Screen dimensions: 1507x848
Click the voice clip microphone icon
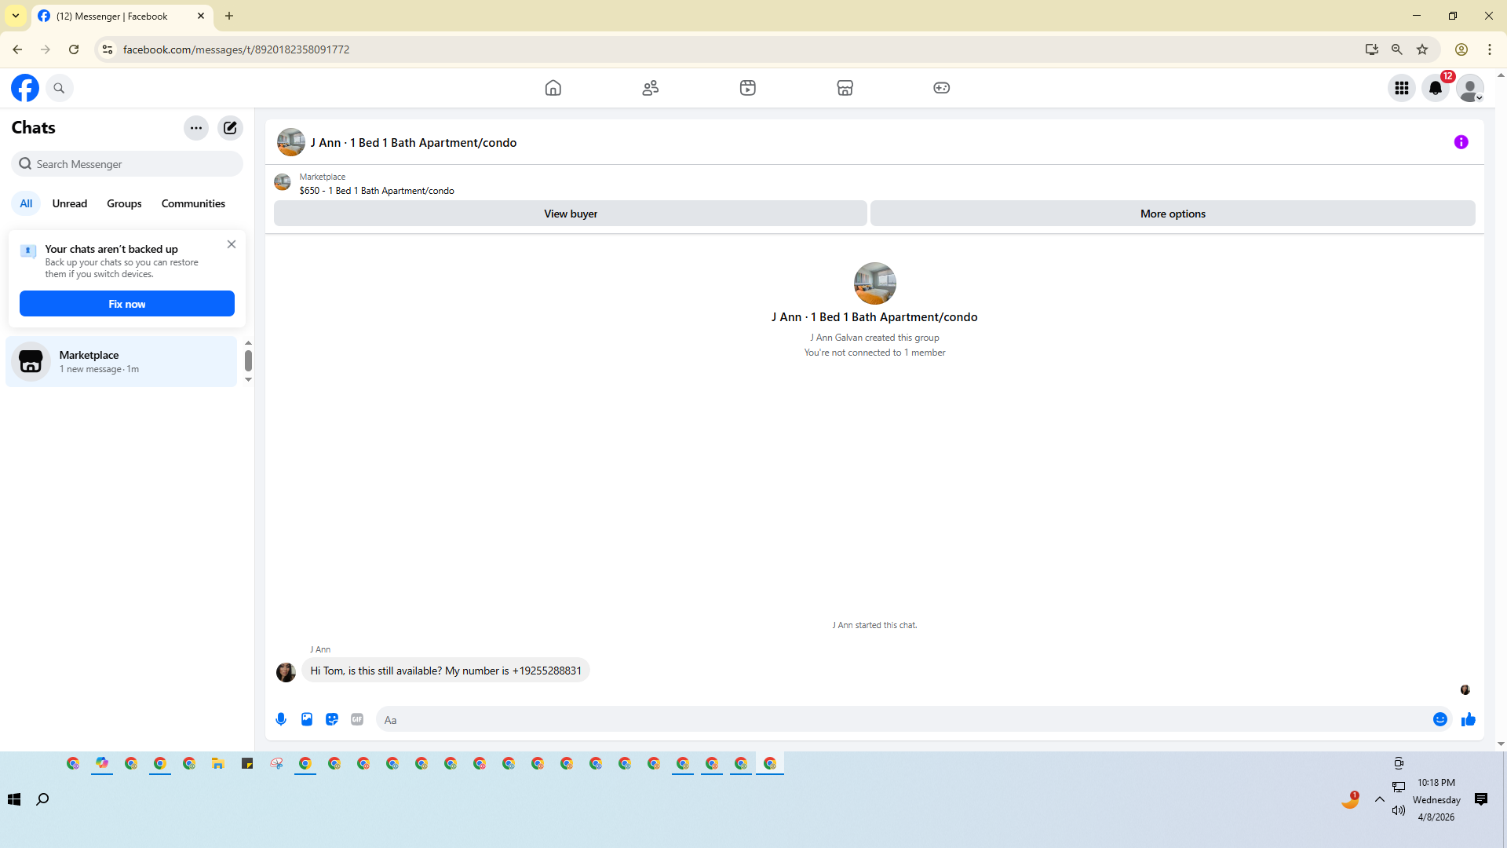[x=281, y=719]
